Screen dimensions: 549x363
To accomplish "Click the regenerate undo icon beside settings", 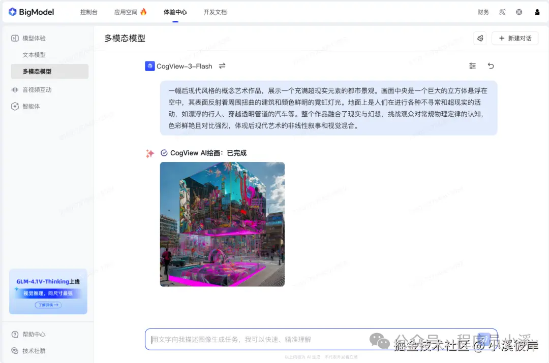I will 491,65.
